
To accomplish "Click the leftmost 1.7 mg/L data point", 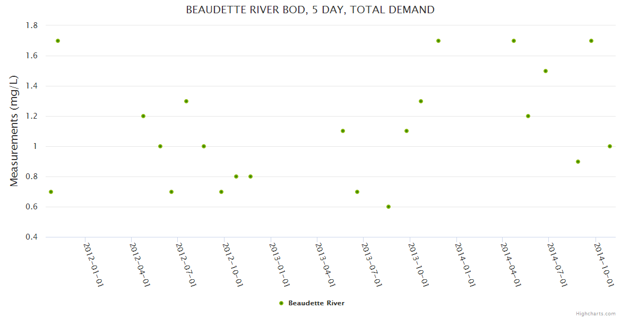I will click(x=58, y=41).
